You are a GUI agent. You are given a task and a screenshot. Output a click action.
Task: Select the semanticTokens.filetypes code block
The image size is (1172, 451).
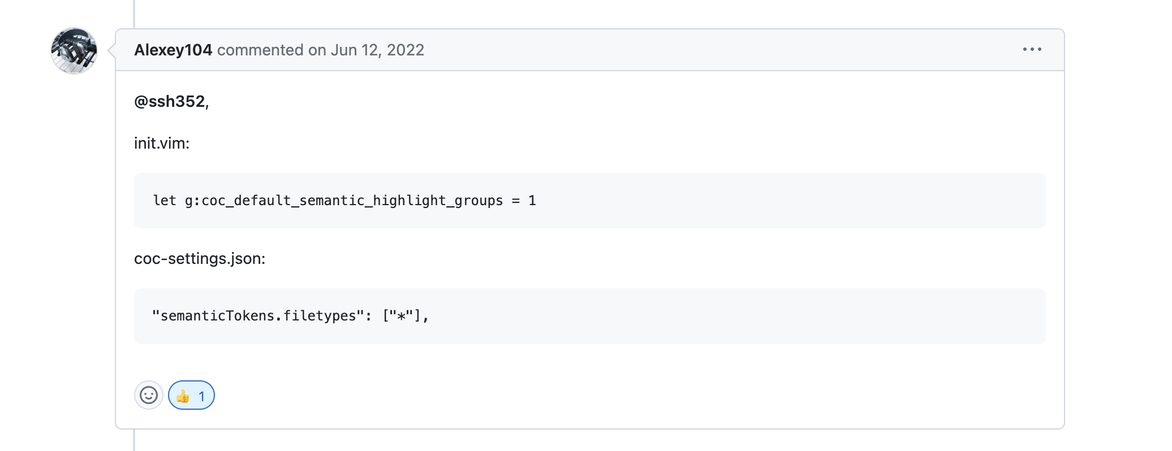pyautogui.click(x=290, y=316)
